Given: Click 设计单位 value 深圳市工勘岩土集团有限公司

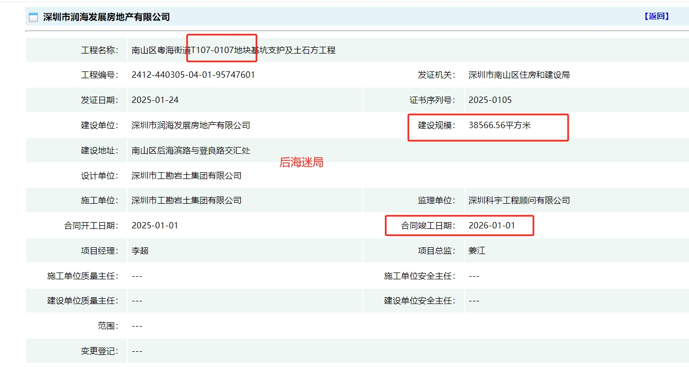Looking at the screenshot, I should [187, 176].
